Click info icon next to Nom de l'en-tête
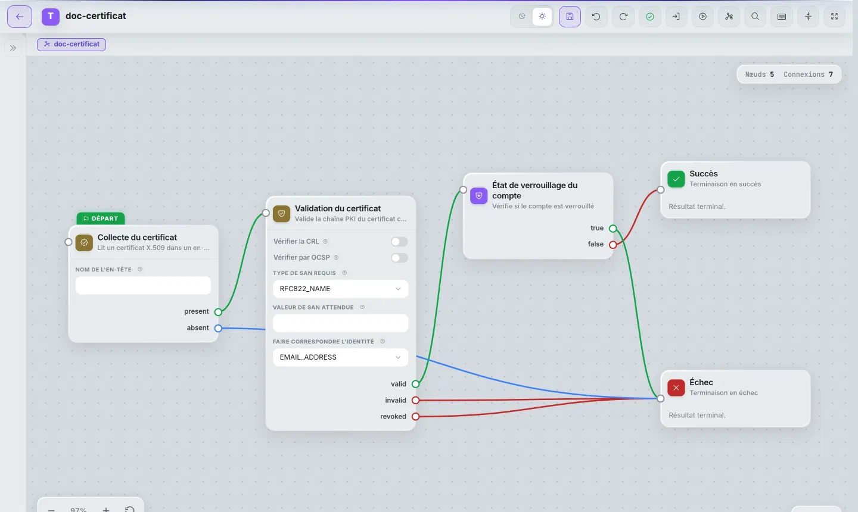 [140, 269]
